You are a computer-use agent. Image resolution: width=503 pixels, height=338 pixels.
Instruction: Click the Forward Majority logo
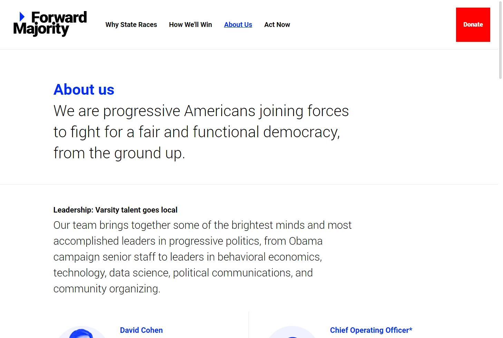pyautogui.click(x=50, y=24)
